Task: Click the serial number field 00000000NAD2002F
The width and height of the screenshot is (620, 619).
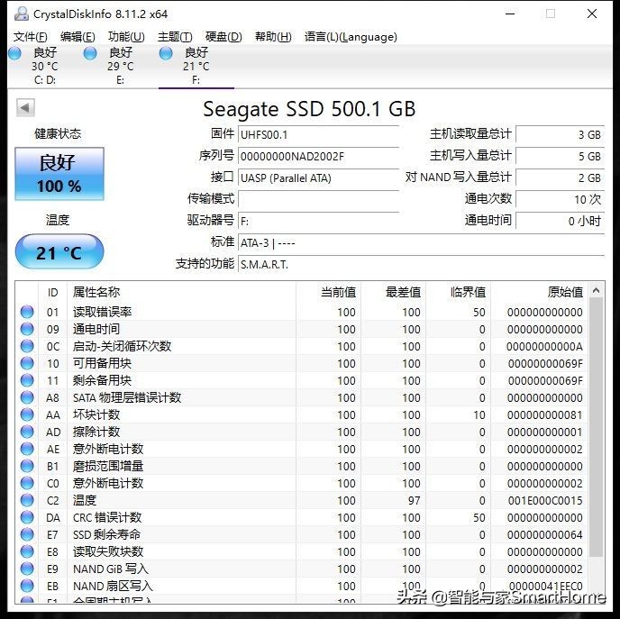Action: click(318, 157)
